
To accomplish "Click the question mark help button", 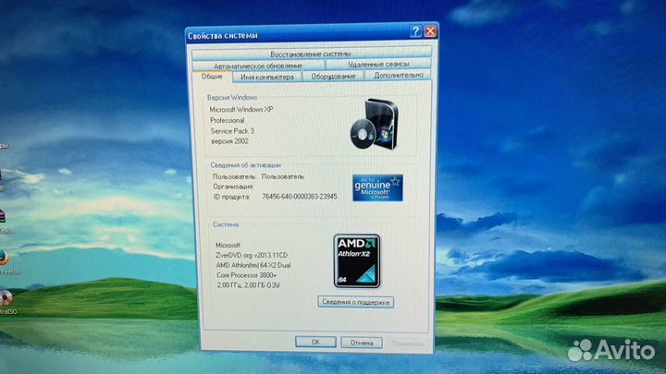I will 416,31.
